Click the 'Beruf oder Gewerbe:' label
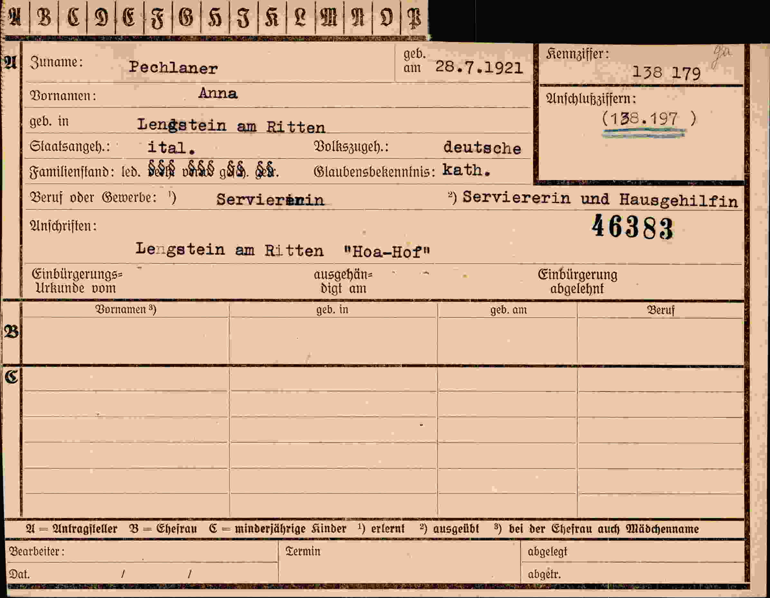Screen dimensions: 770x598 point(93,198)
